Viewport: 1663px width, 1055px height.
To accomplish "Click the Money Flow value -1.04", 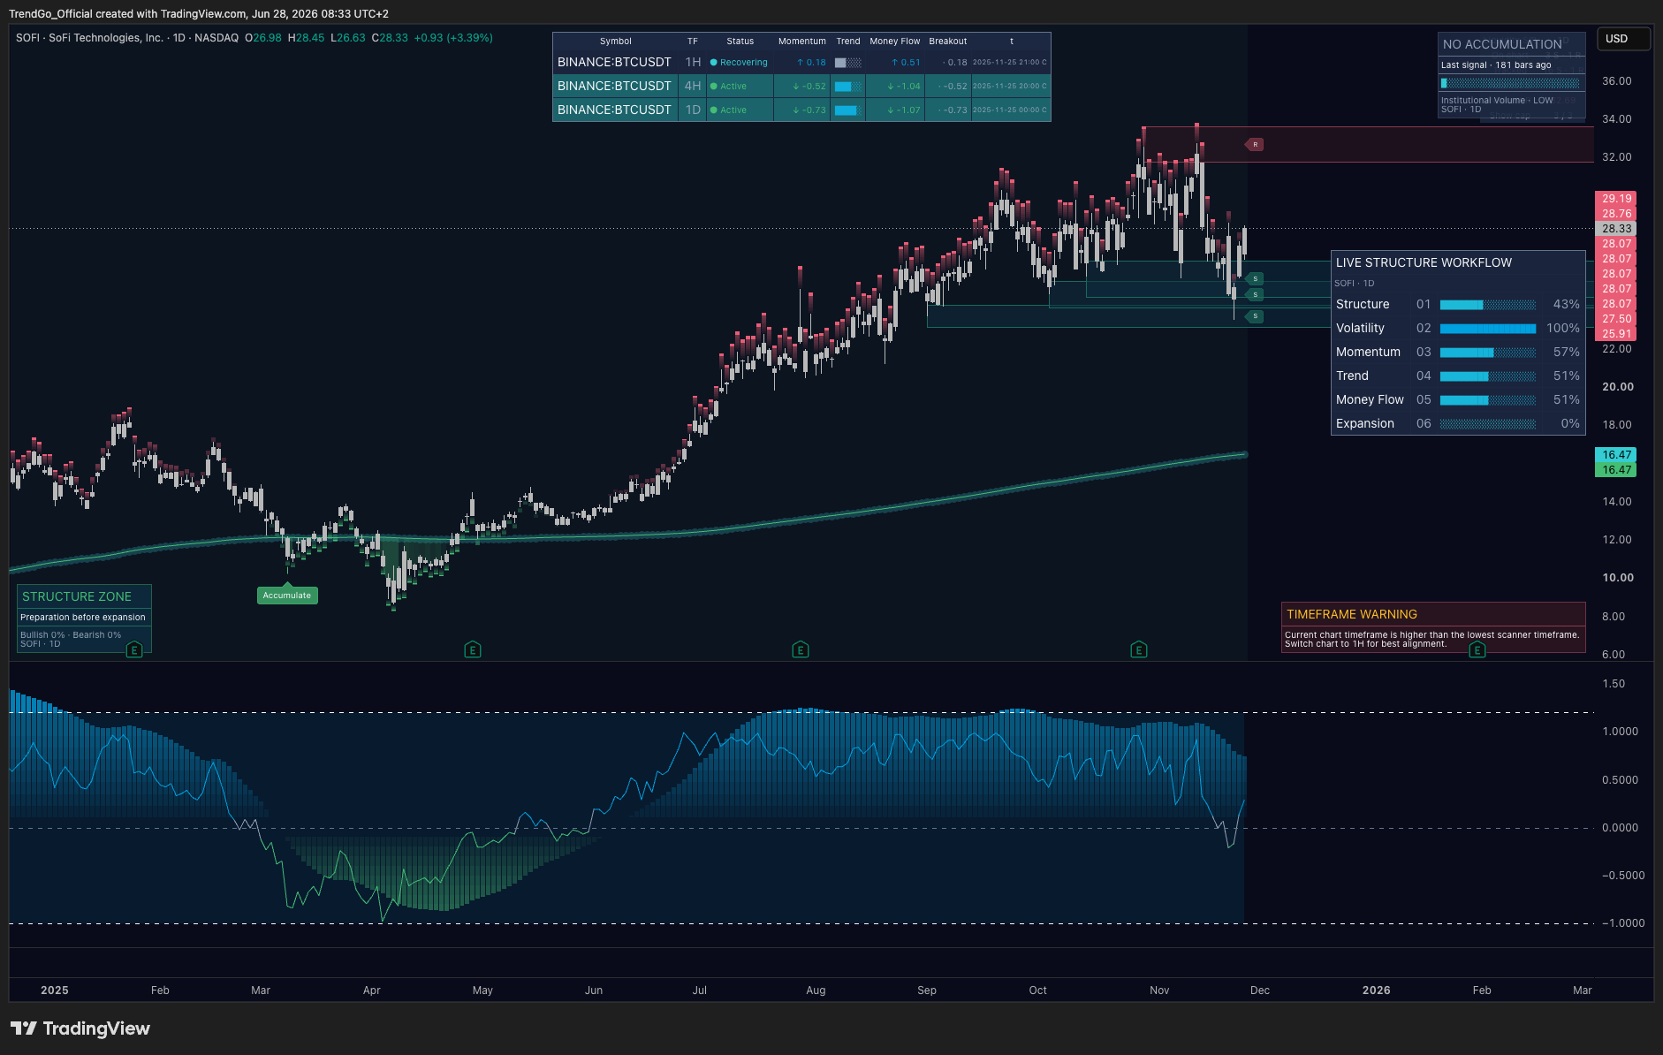I will coord(904,87).
